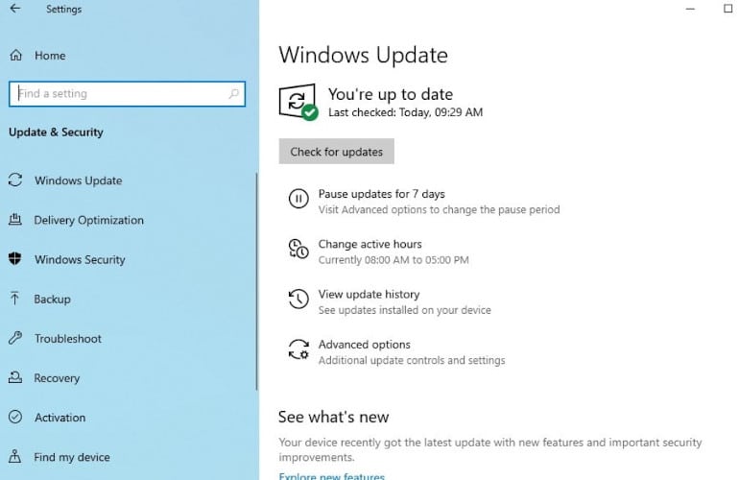Click the update status icon with green check
739x480 pixels.
[x=298, y=102]
